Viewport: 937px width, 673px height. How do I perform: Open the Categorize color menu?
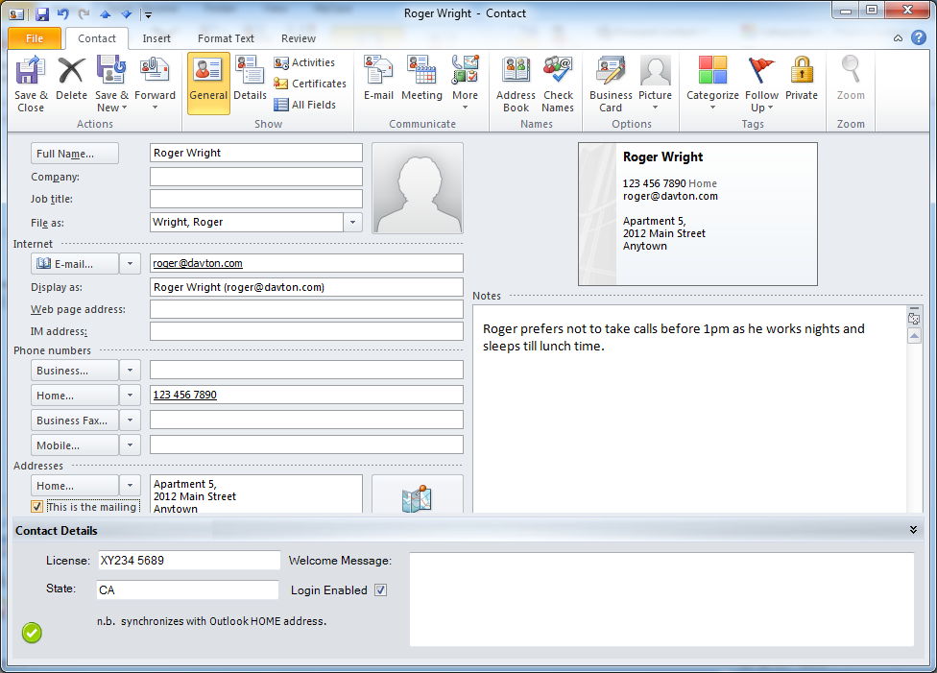[x=712, y=83]
